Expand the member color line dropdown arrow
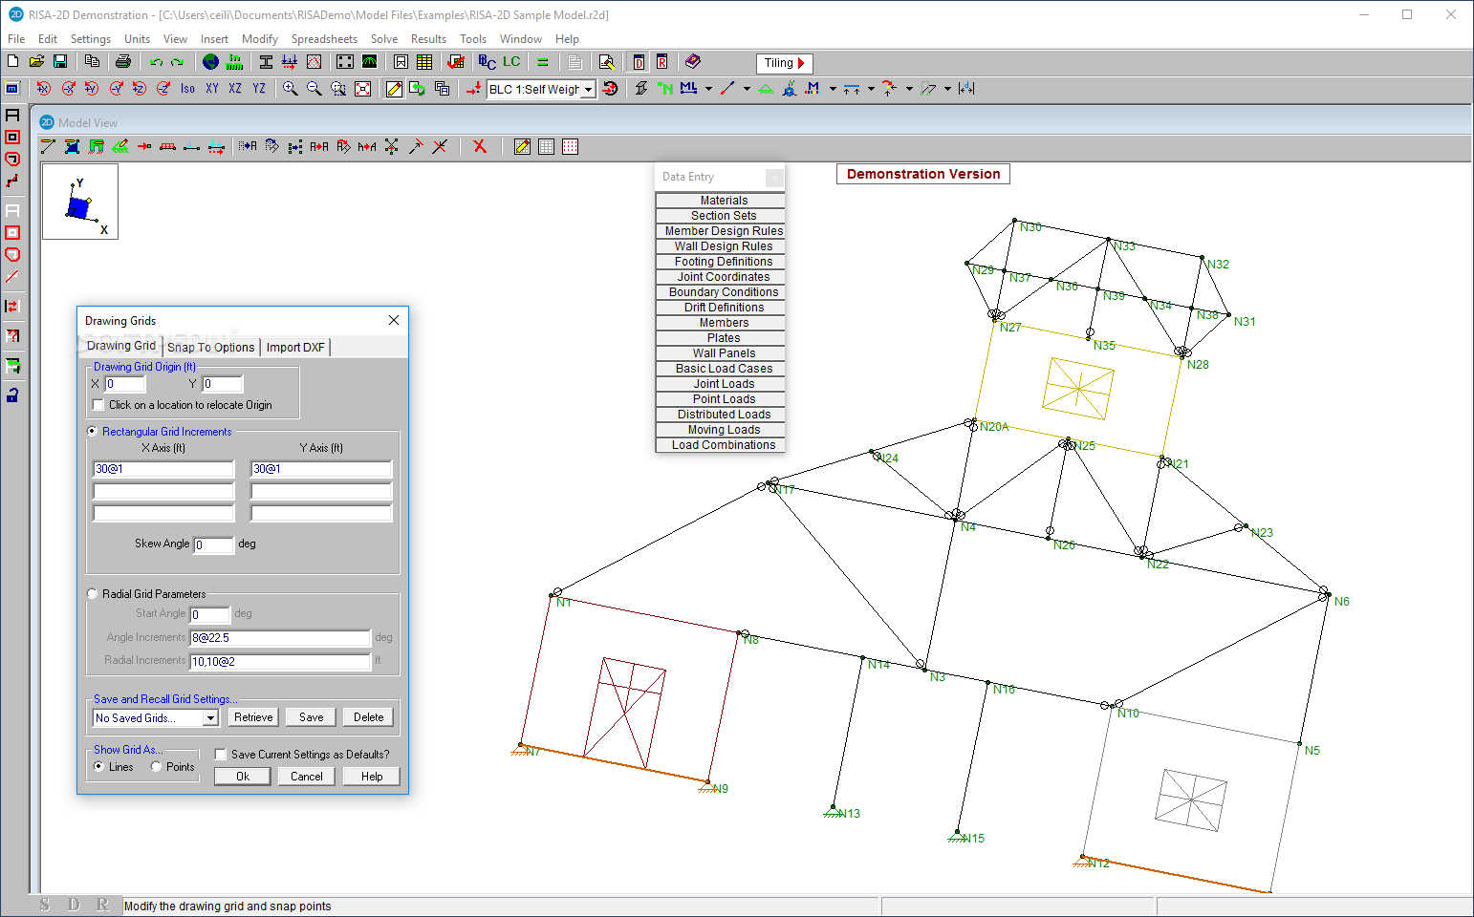The width and height of the screenshot is (1474, 917). coord(747,89)
